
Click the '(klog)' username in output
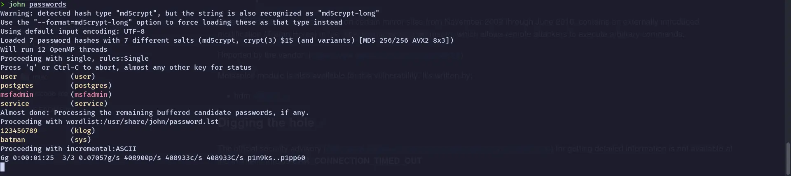point(83,130)
